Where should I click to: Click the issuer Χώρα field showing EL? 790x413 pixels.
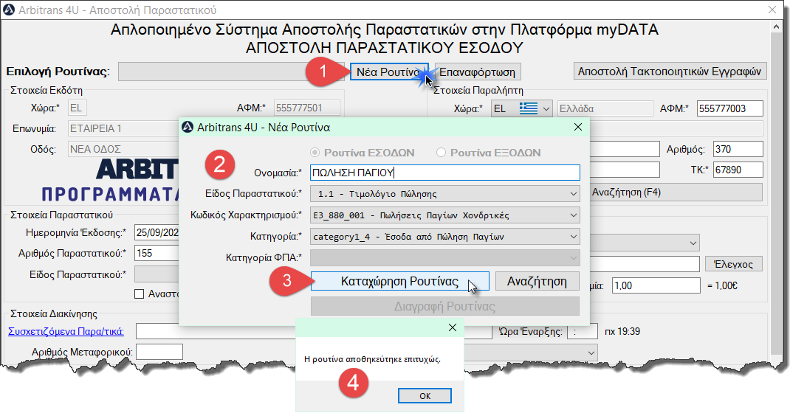[78, 108]
